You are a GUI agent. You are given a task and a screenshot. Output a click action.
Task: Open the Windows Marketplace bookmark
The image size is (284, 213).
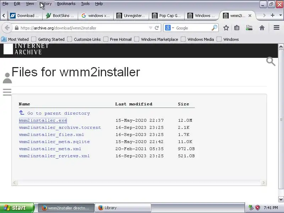pyautogui.click(x=156, y=39)
